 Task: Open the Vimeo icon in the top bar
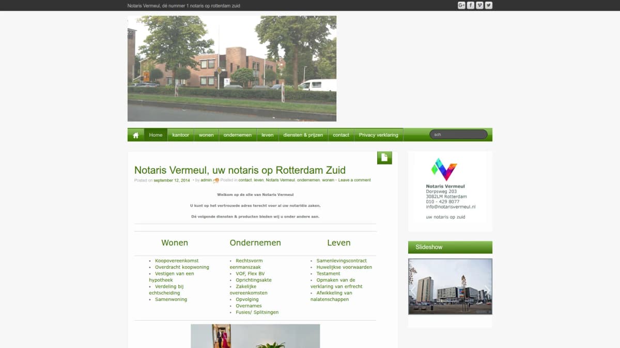479,5
